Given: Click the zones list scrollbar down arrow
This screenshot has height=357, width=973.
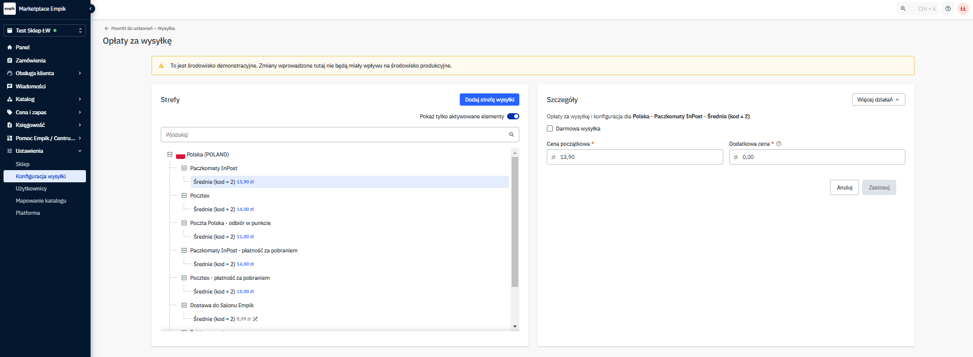Looking at the screenshot, I should pos(515,327).
